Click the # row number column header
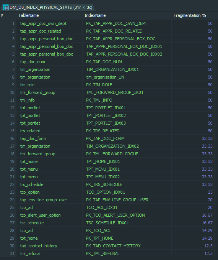 point(2,15)
